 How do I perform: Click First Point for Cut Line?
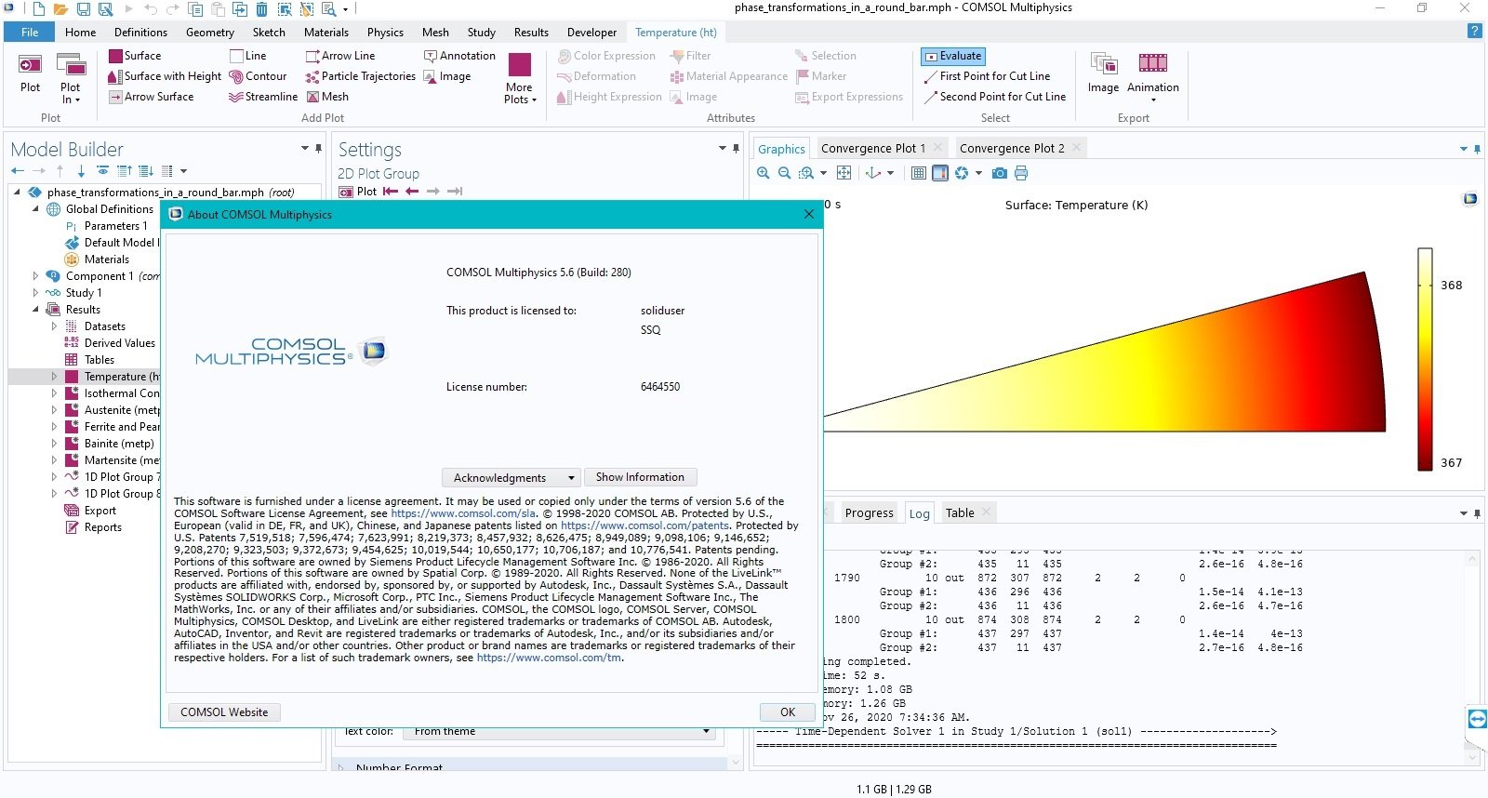tap(987, 76)
